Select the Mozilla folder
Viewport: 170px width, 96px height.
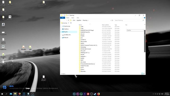pos(82,54)
